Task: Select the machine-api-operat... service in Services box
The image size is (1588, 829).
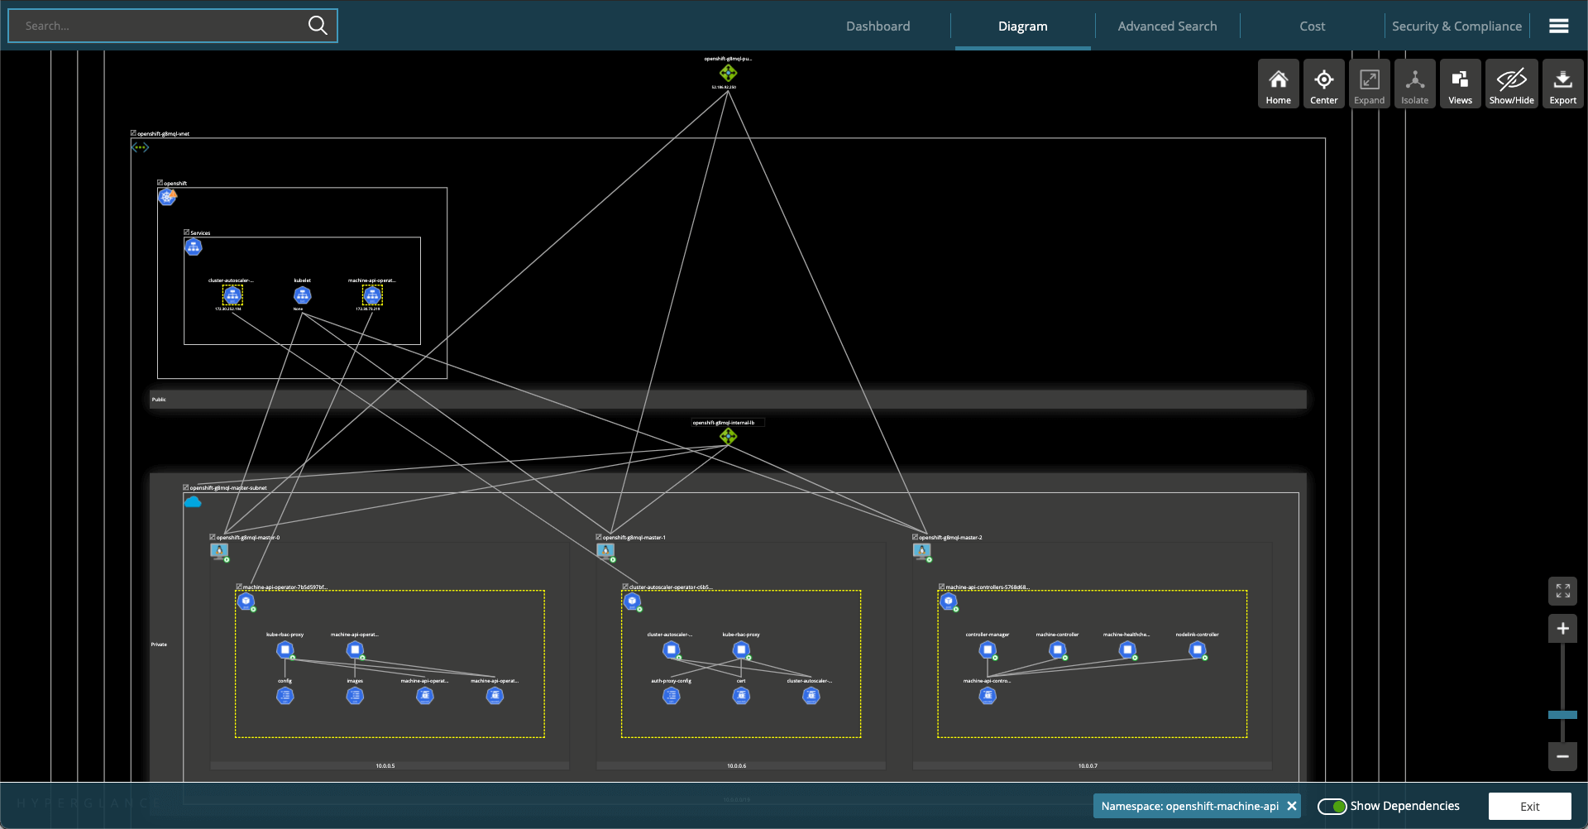Action: 372,295
